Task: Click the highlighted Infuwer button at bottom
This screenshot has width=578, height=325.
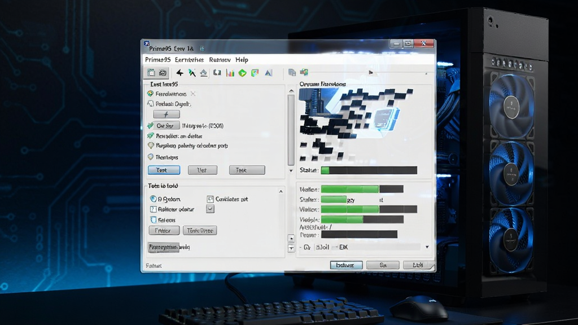Action: tap(346, 265)
